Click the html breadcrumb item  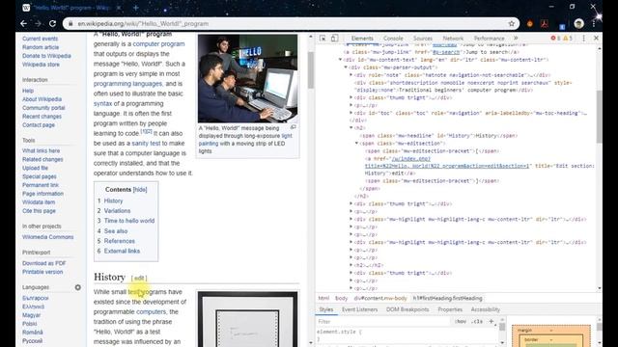click(x=323, y=298)
